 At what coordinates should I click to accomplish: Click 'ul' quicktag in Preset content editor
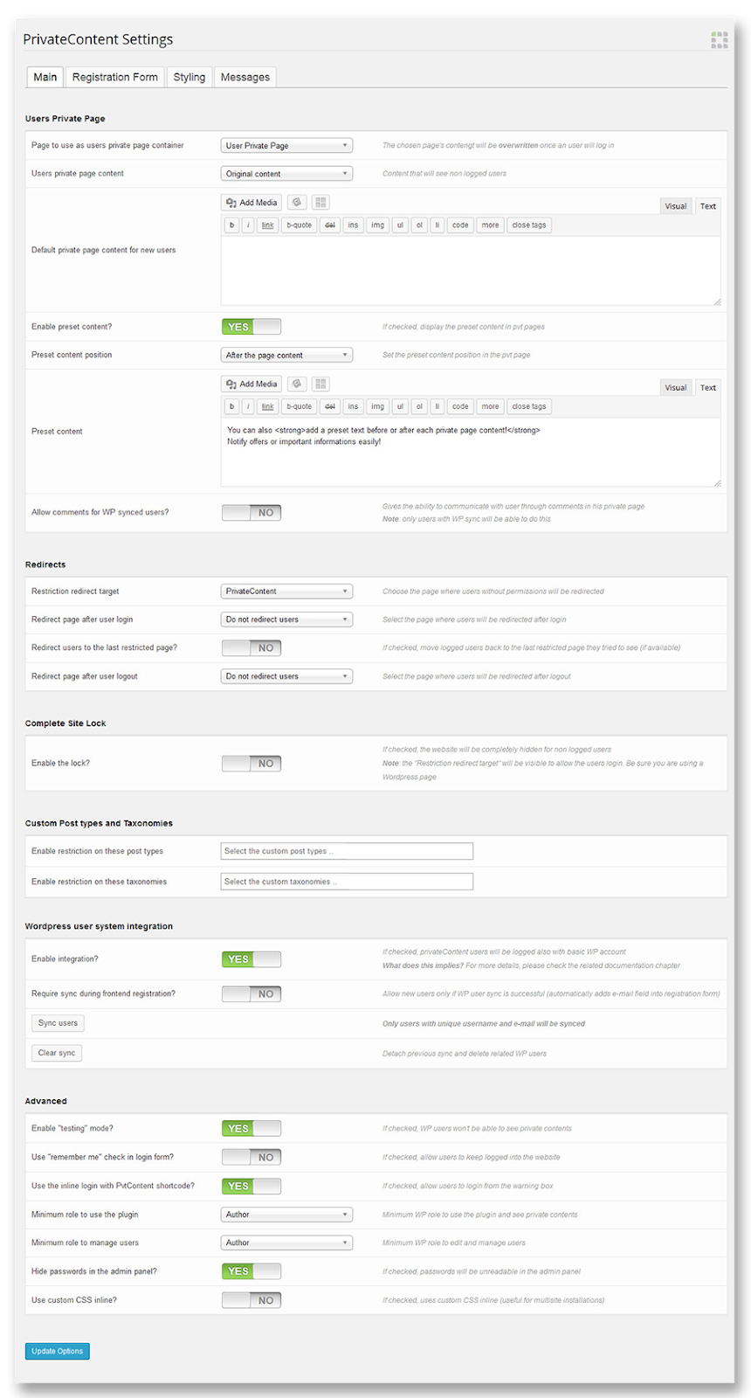400,406
